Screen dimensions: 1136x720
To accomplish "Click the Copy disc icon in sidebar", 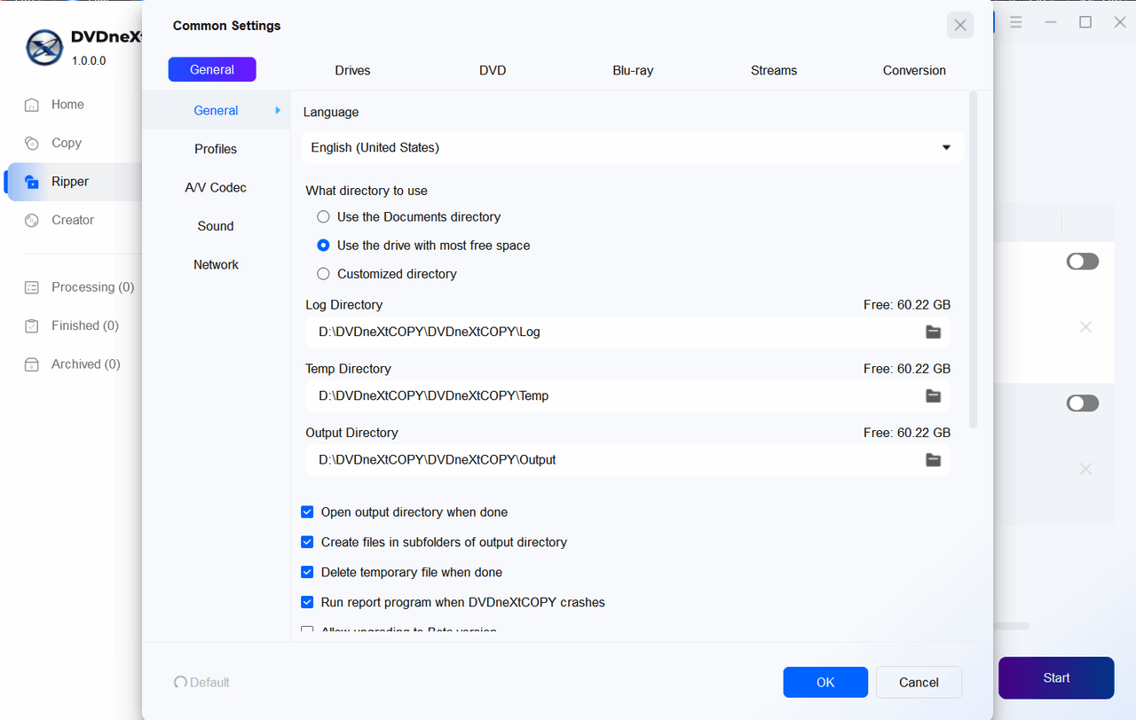I will 32,143.
